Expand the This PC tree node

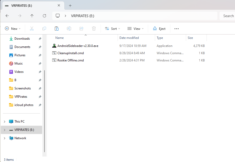[x=4, y=122]
